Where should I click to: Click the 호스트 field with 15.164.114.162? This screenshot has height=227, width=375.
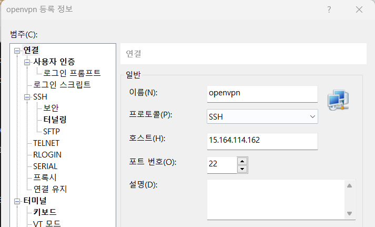point(262,141)
